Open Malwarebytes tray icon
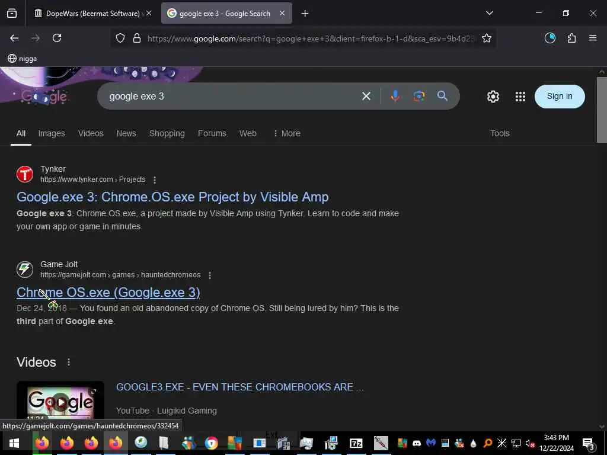This screenshot has width=607, height=455. (x=431, y=443)
